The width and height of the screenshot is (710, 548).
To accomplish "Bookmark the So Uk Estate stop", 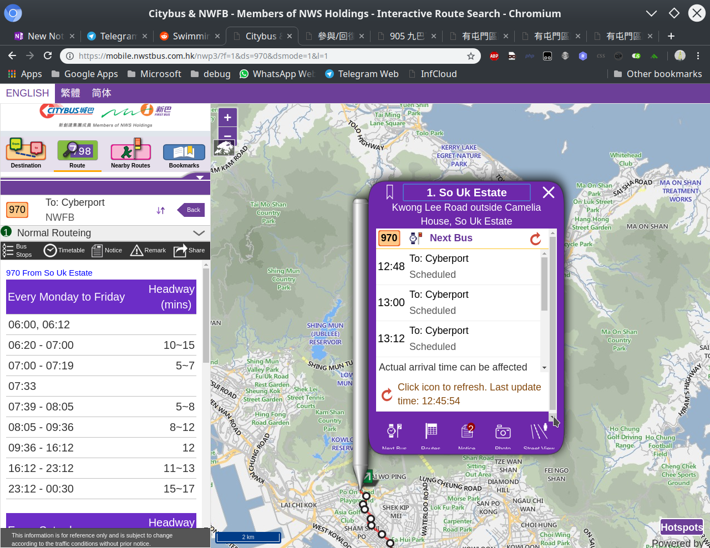I will pyautogui.click(x=390, y=192).
